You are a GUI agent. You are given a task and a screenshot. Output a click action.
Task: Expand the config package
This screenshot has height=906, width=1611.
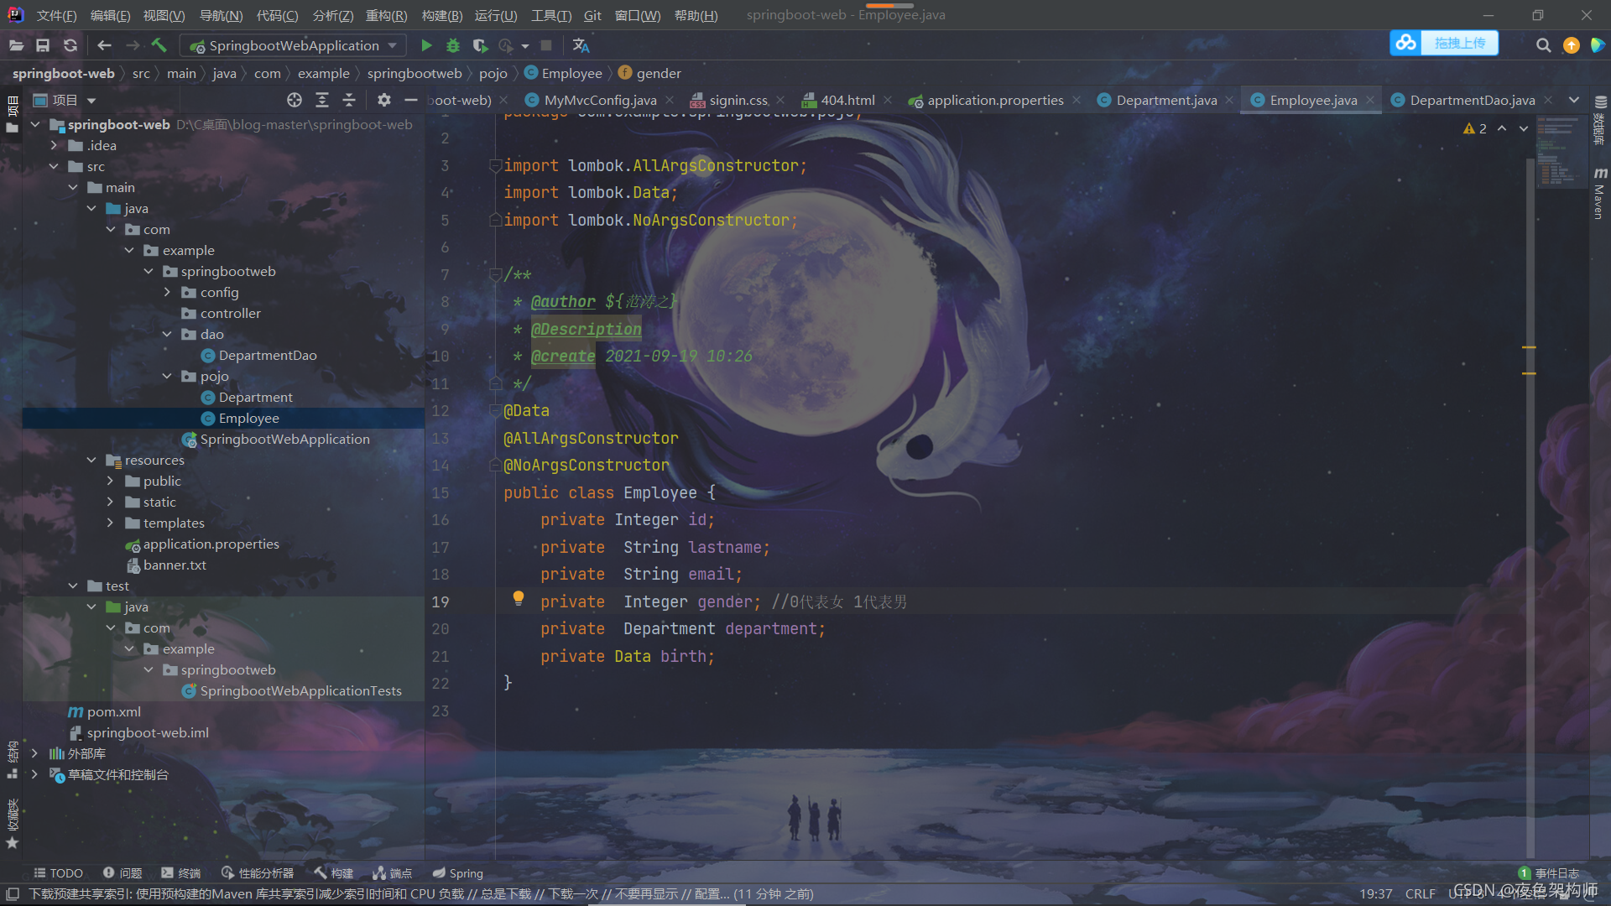(167, 292)
